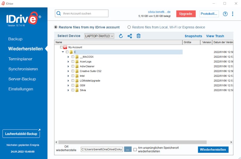Expand the AdwCleaner folder arrow
This screenshot has height=159, width=241.
(x=68, y=66)
